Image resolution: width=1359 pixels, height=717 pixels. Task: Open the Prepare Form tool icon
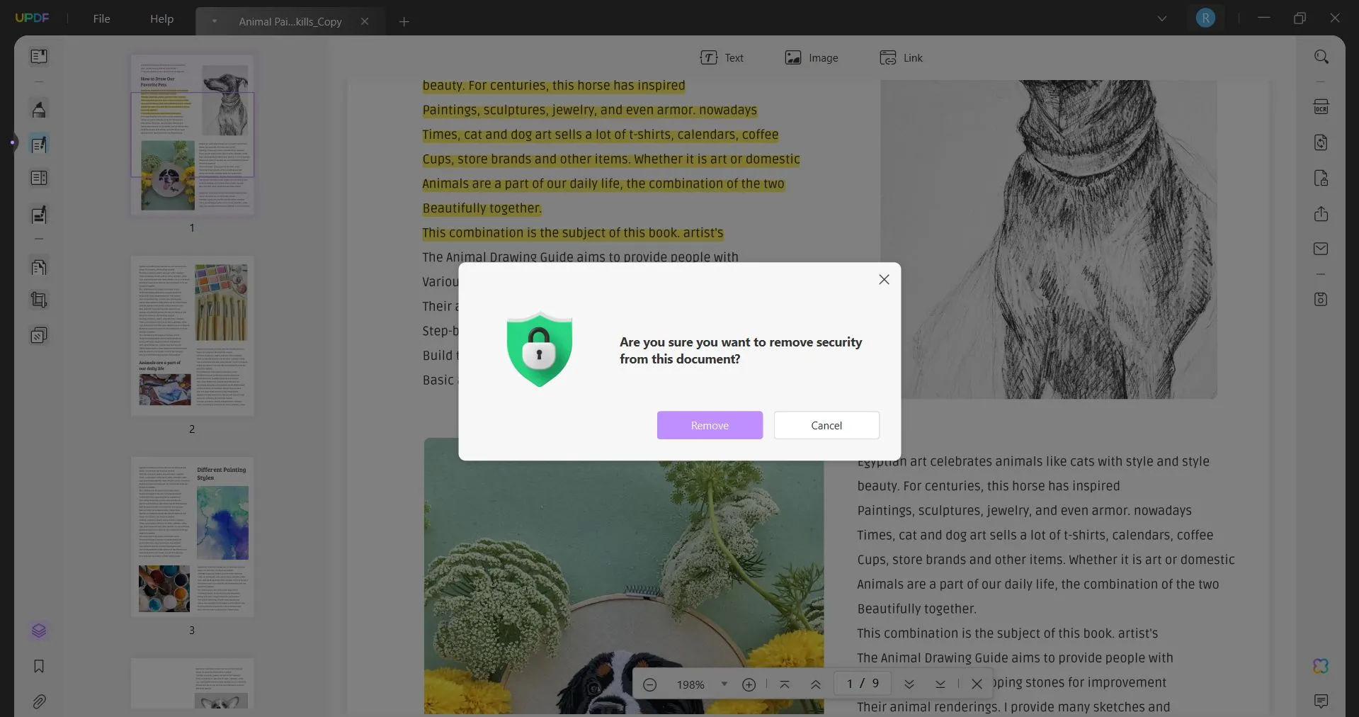tap(39, 179)
